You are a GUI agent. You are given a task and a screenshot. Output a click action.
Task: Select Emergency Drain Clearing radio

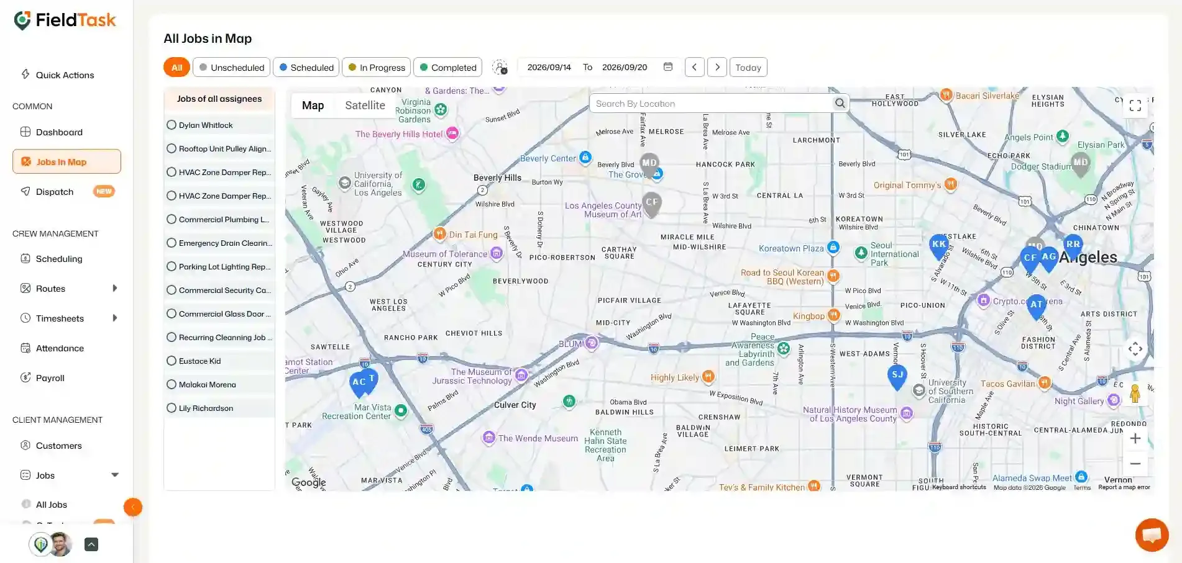(x=172, y=243)
